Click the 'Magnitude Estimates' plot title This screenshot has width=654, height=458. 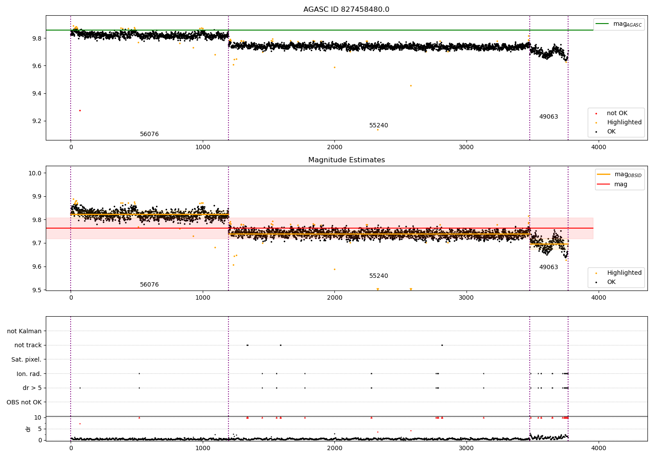pos(346,160)
